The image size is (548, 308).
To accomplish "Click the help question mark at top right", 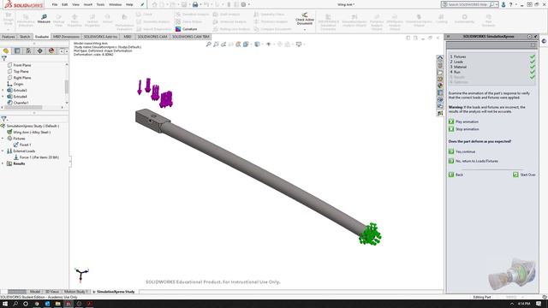I will (x=510, y=4).
